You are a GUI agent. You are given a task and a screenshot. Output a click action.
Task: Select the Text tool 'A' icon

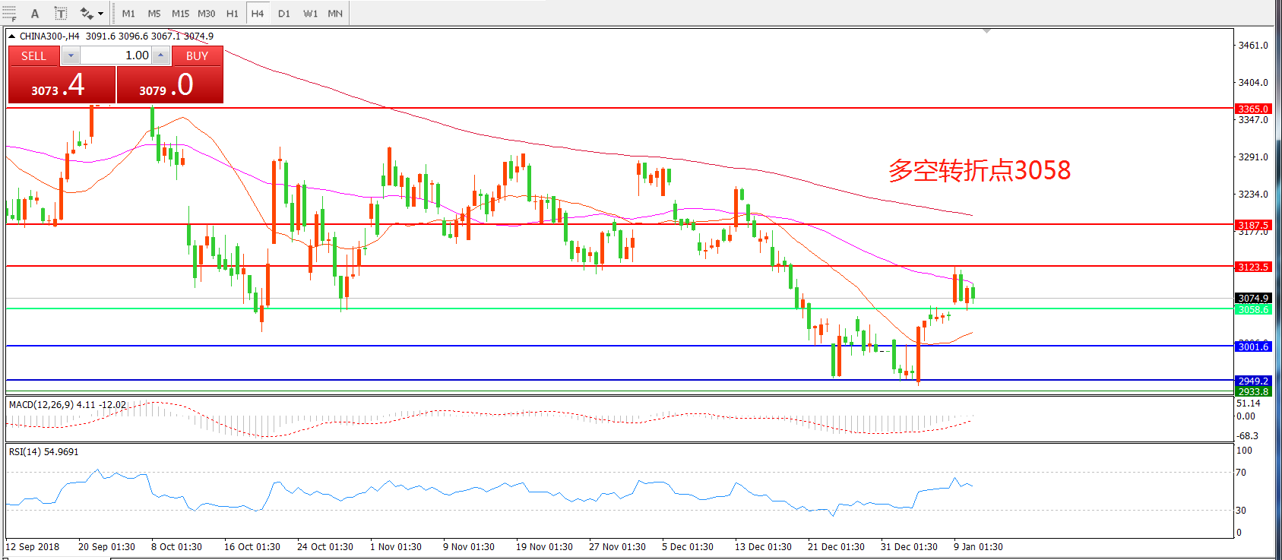pos(35,13)
